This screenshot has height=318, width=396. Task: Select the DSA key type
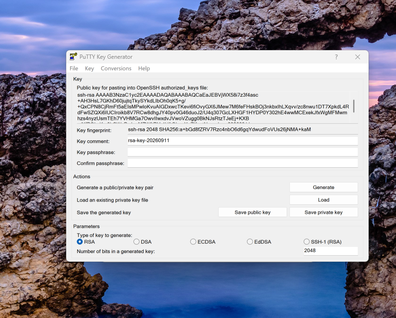[x=142, y=242]
